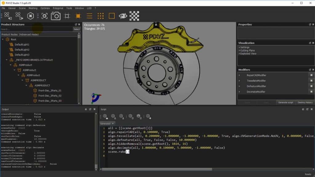The height and width of the screenshot is (177, 315).
Task: Float the Product Structure panel
Action: (76, 25)
